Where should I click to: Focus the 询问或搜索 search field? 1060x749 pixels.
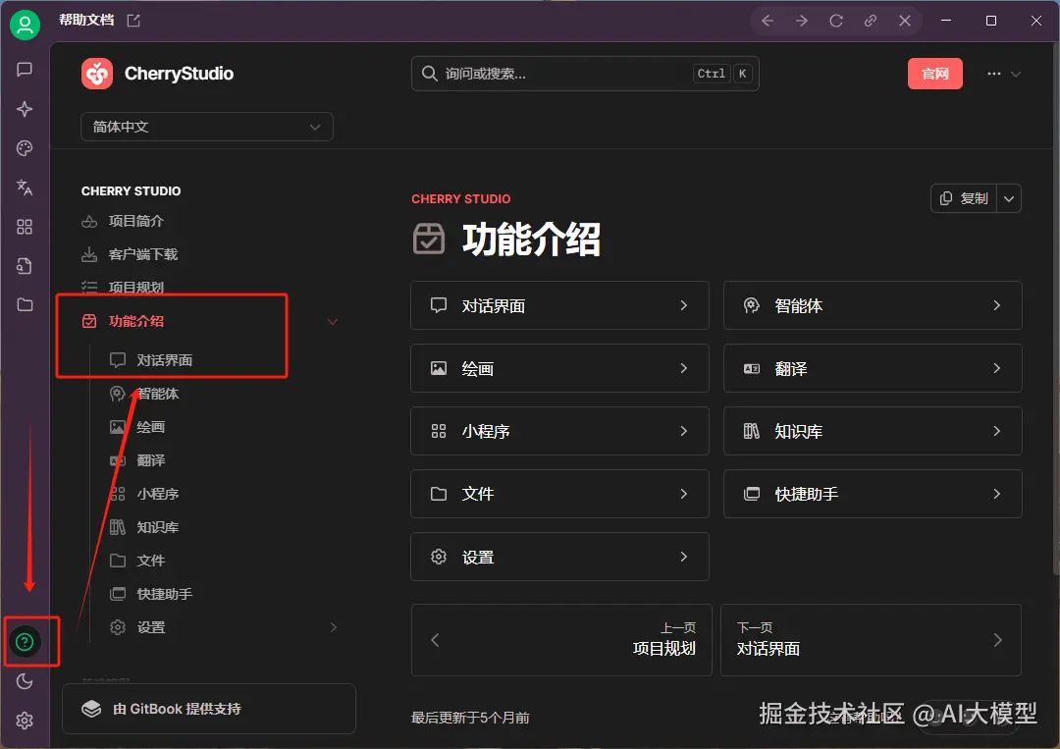click(585, 74)
